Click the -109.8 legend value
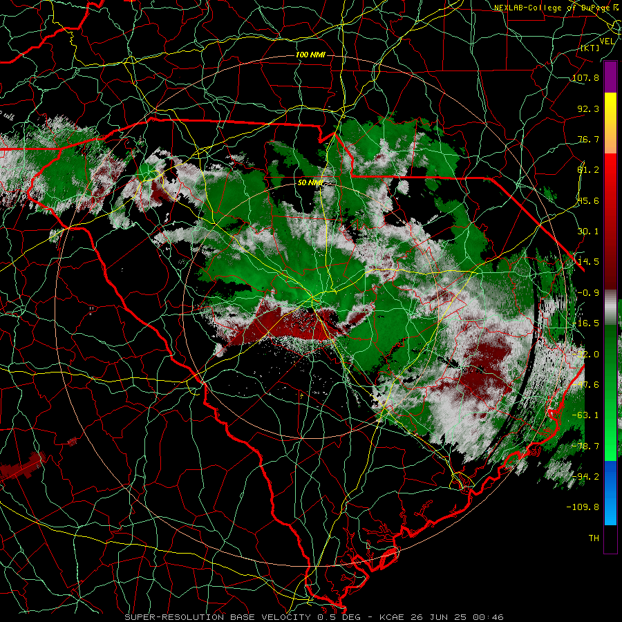 pyautogui.click(x=583, y=507)
